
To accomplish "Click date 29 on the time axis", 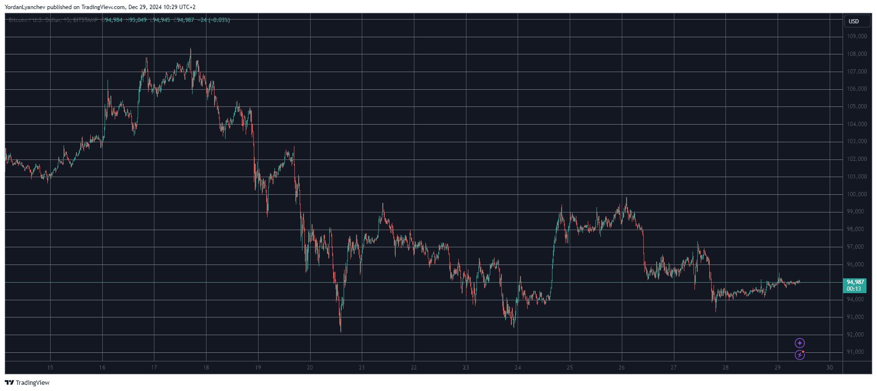I will tap(778, 368).
